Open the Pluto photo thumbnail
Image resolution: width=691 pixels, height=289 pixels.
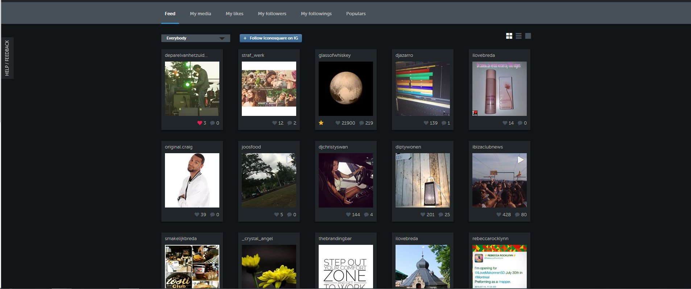tap(345, 89)
